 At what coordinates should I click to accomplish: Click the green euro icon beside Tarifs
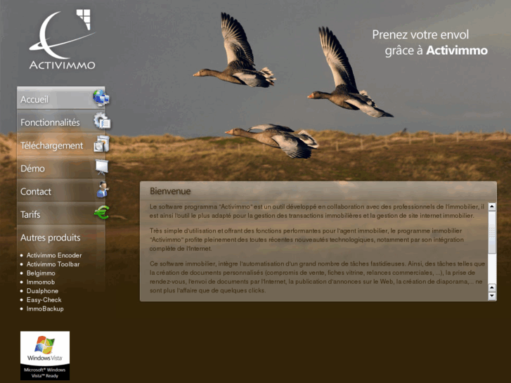(x=102, y=212)
